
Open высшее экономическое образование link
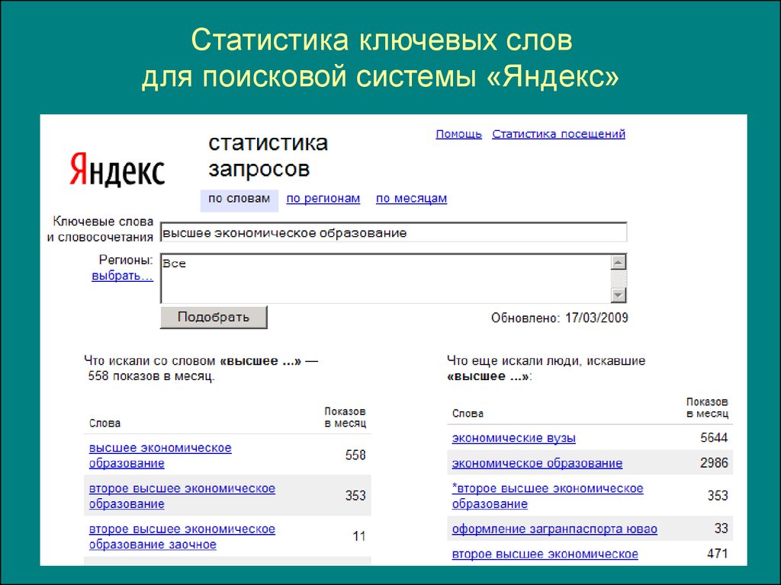pyautogui.click(x=160, y=456)
